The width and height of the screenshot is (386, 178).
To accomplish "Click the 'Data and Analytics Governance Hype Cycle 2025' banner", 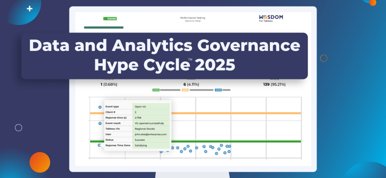I will point(164,56).
